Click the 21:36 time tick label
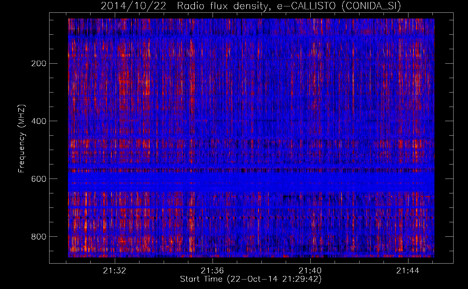Screen dimensions: 468x289 point(213,271)
